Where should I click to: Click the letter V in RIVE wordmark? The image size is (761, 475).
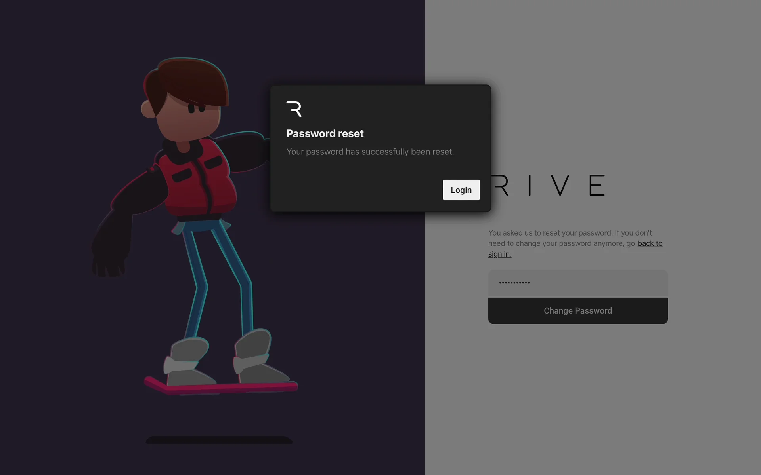tap(560, 185)
